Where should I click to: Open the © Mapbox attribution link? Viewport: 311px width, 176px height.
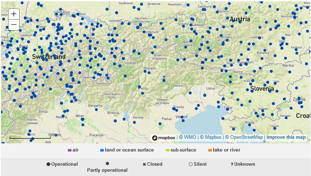(211, 137)
